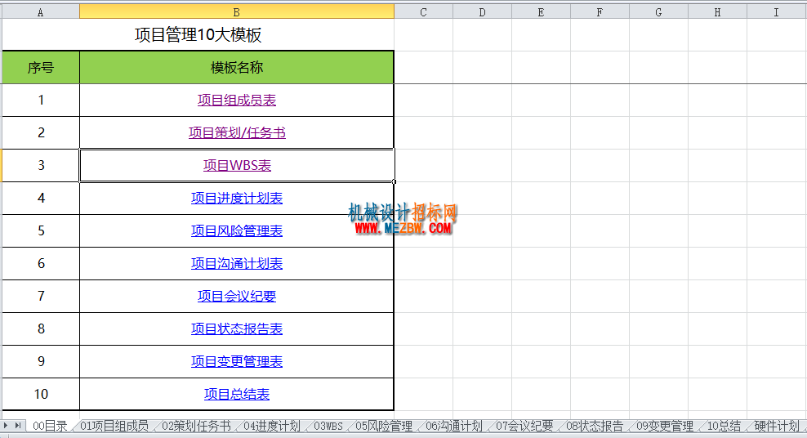Select the cell with number 6

pyautogui.click(x=41, y=263)
